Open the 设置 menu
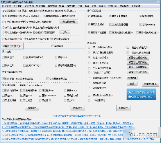Screen dimensions: 161x143 87,6
